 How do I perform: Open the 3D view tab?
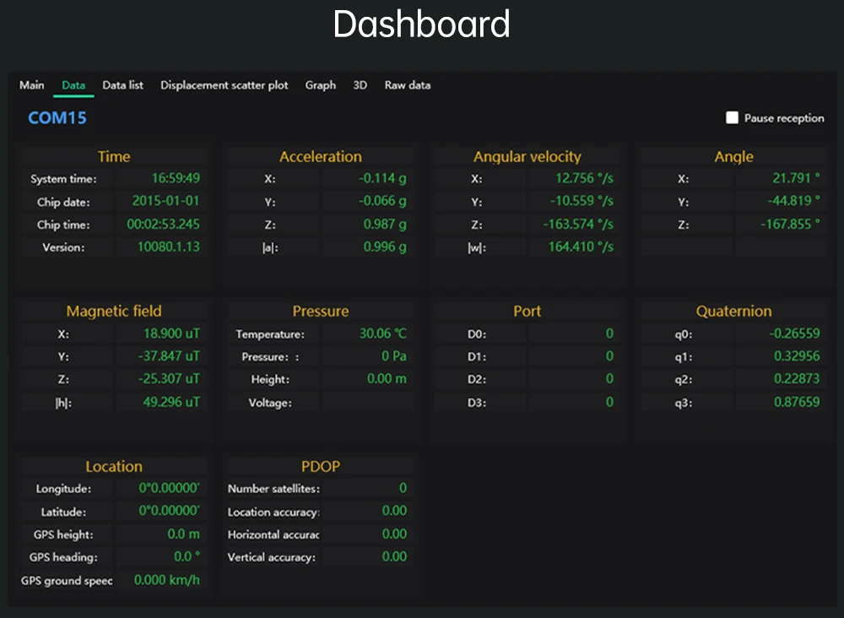coord(360,85)
